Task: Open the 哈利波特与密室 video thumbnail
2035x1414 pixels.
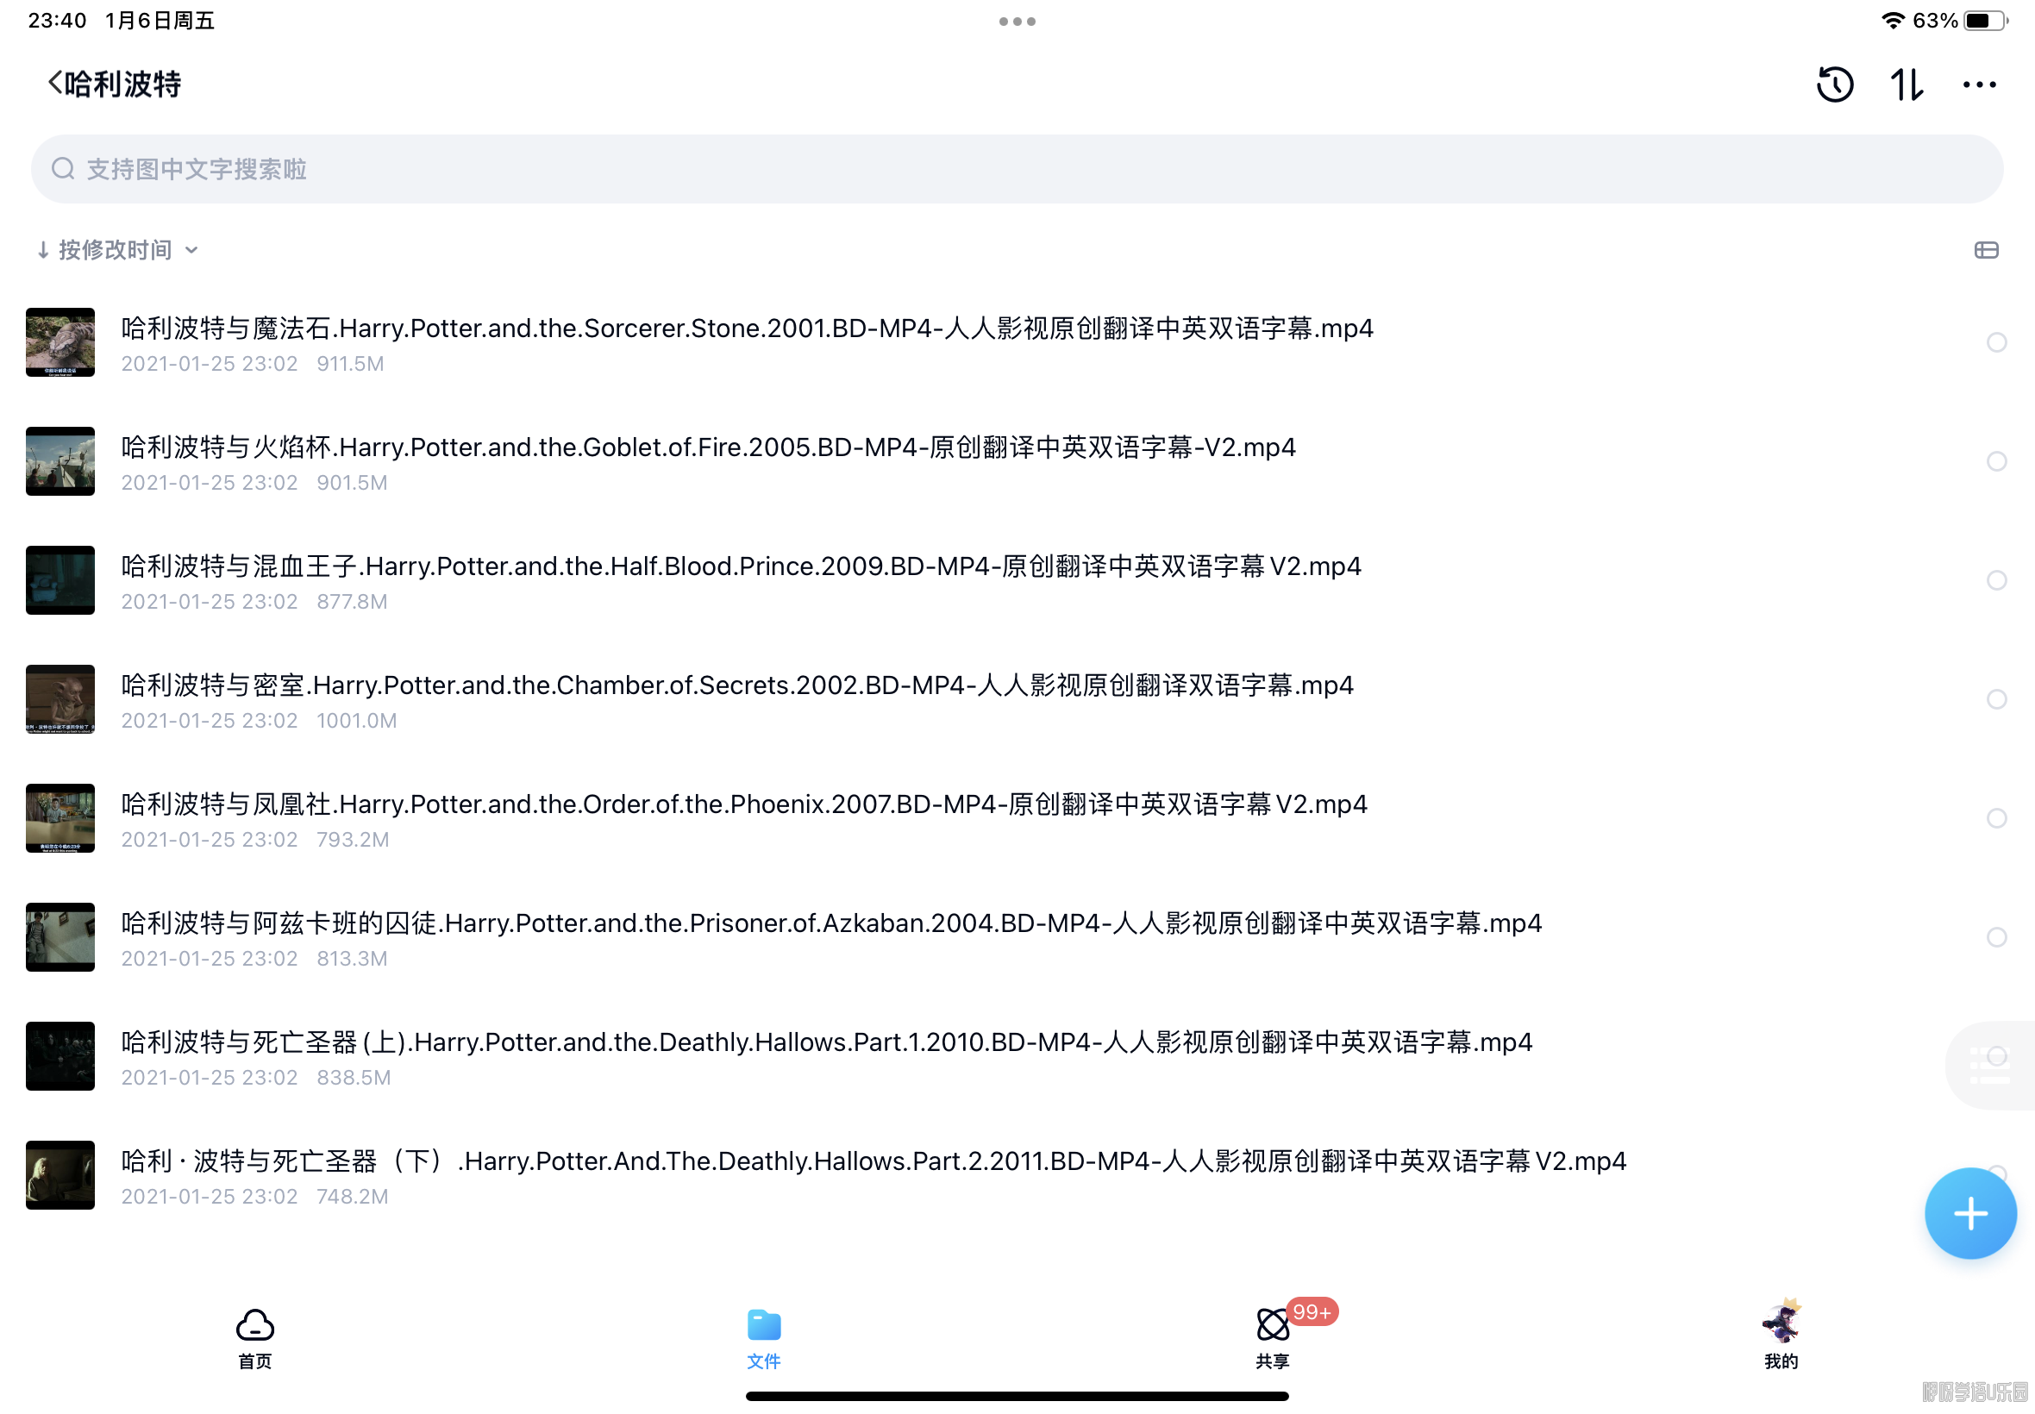Action: point(60,699)
